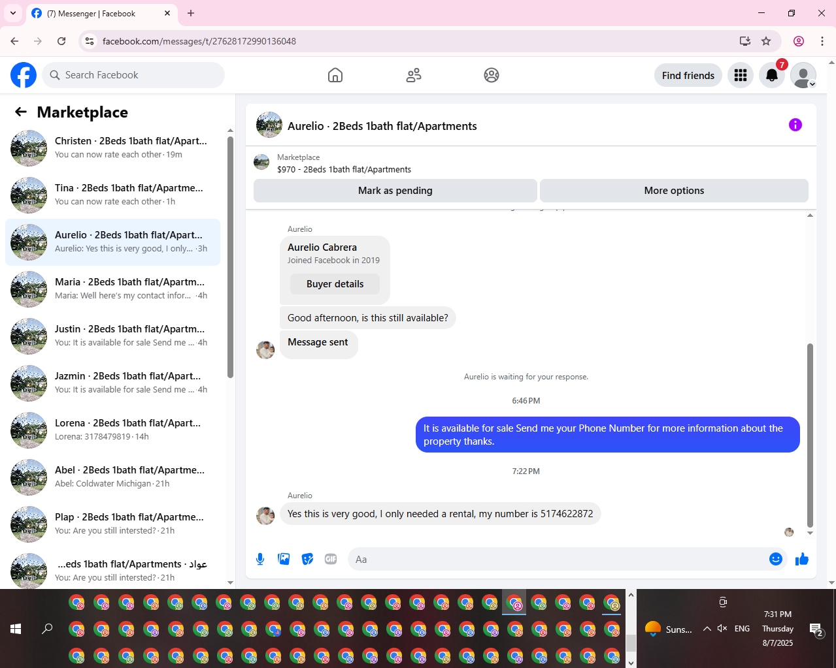
Task: Open the tab search dropdown arrow
Action: coord(12,13)
